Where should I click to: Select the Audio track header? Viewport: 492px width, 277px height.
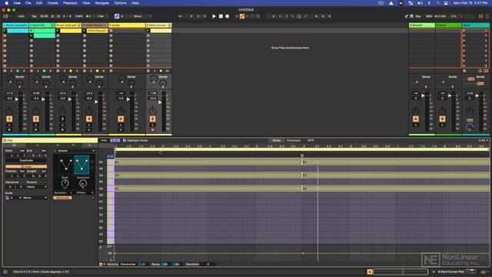pos(127,25)
